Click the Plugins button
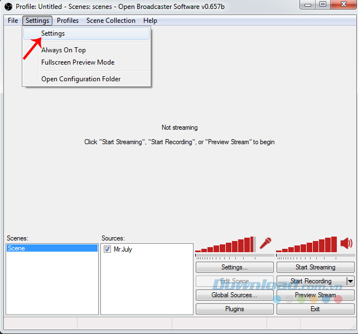Screen dimensions: 358x334 [x=234, y=309]
